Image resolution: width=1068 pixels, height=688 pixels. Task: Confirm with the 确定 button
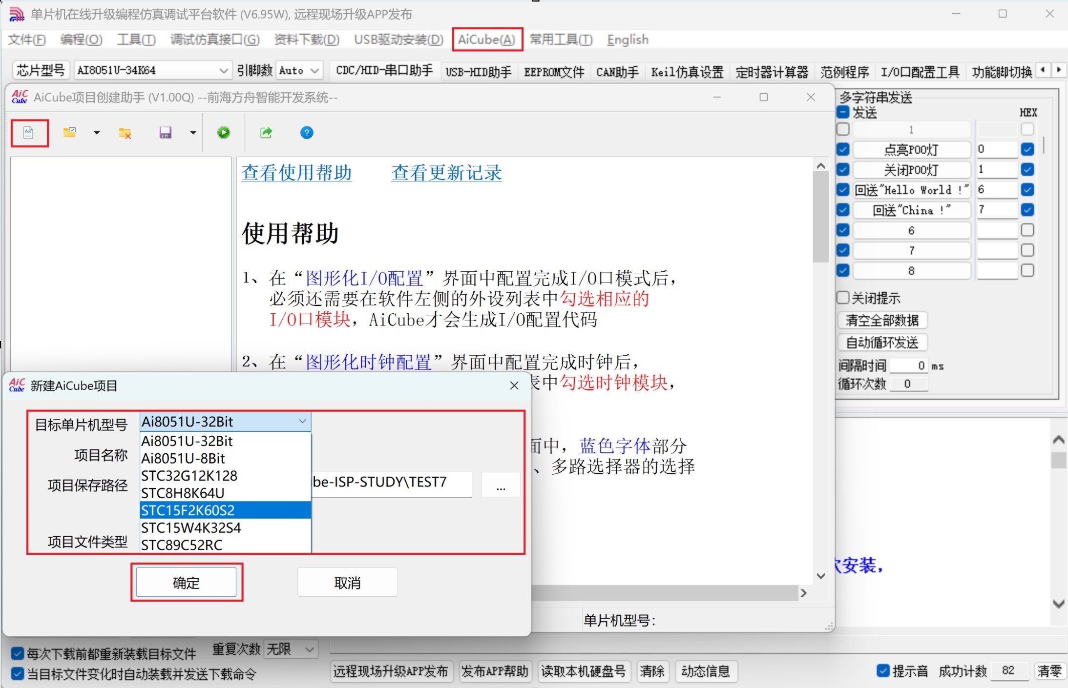click(186, 582)
